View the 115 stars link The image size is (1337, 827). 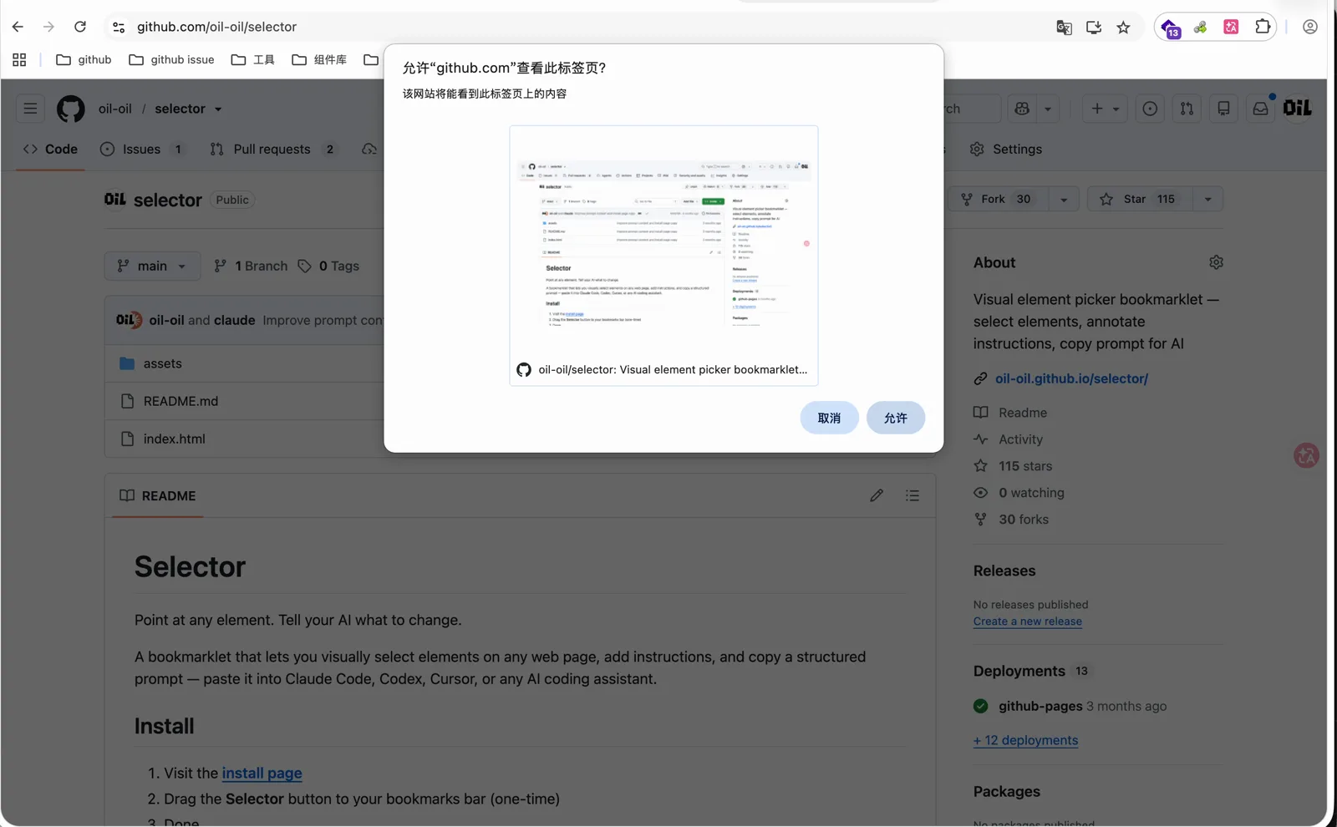pyautogui.click(x=1013, y=466)
